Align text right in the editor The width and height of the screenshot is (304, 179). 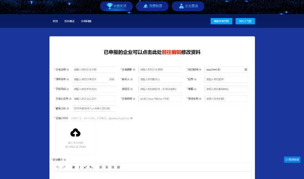[112, 167]
